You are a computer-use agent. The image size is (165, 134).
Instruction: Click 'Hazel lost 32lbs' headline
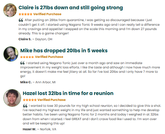[x=68, y=93]
